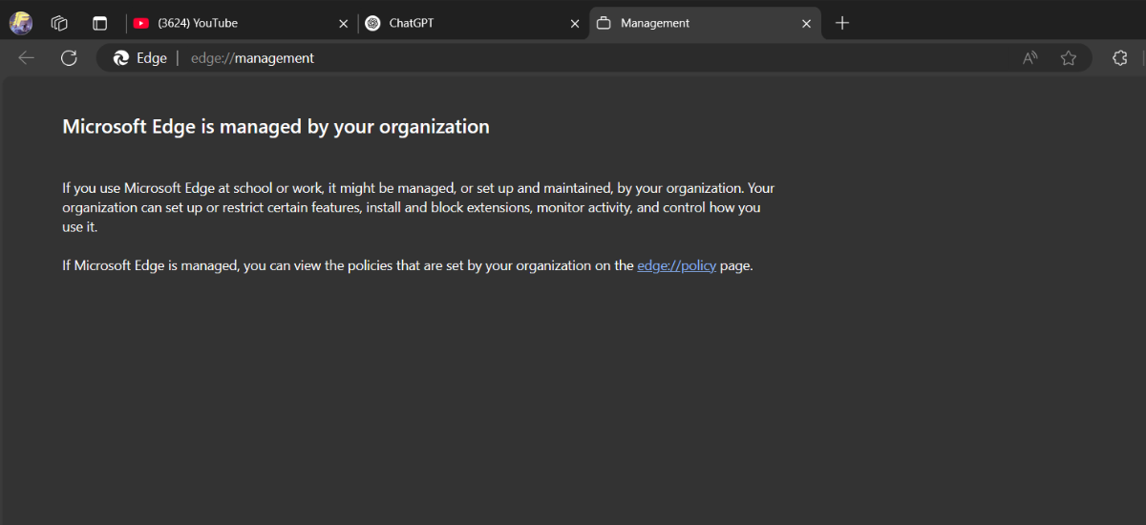
Task: Open the tab actions menu icon
Action: (x=99, y=23)
